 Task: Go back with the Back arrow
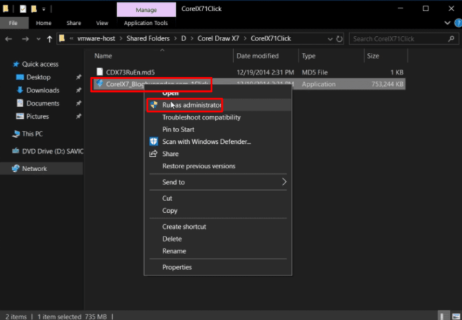point(8,39)
